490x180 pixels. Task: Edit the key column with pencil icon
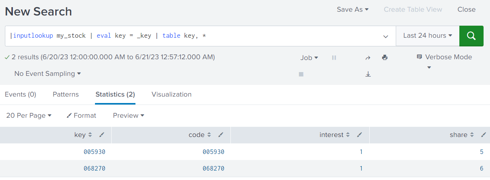pos(102,135)
